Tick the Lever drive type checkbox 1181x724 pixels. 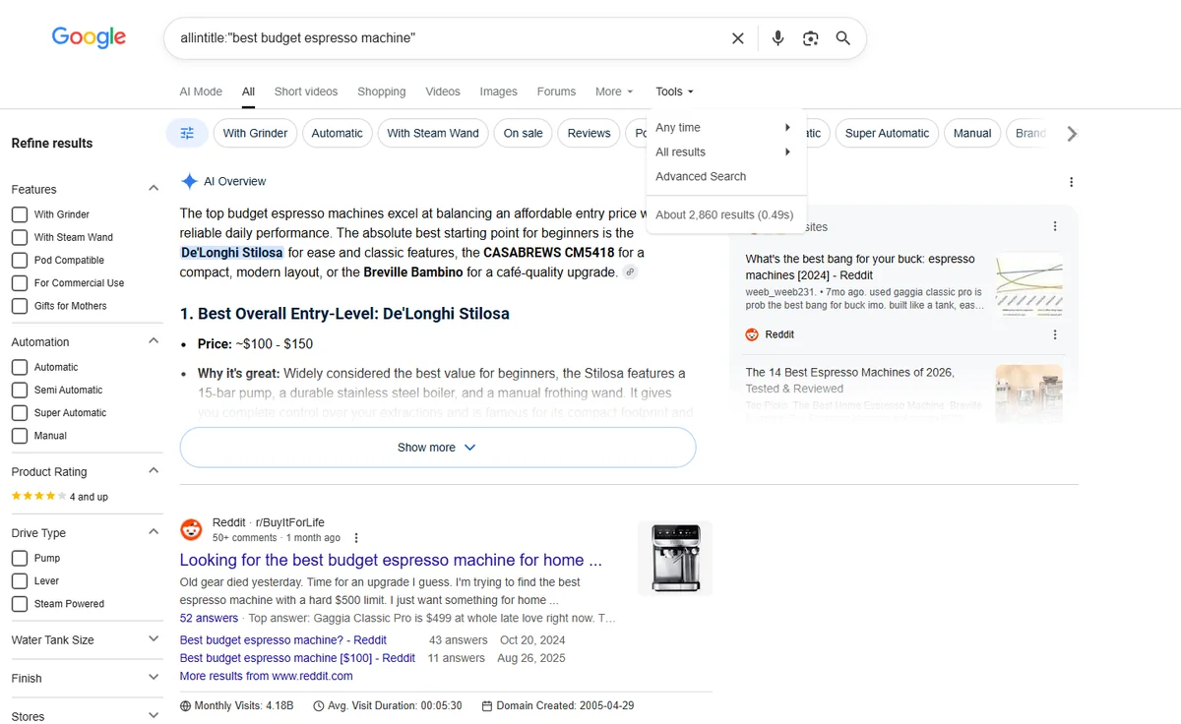coord(19,581)
